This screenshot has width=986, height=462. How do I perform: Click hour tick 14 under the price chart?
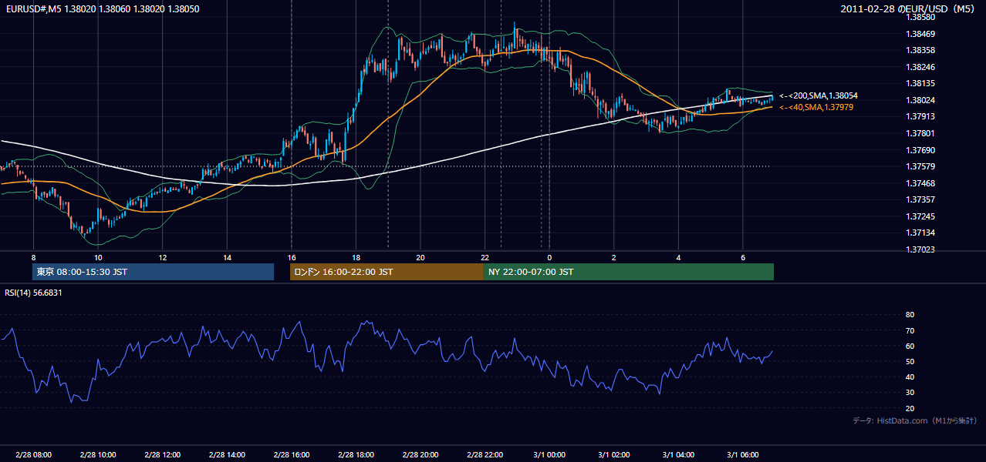pyautogui.click(x=227, y=257)
